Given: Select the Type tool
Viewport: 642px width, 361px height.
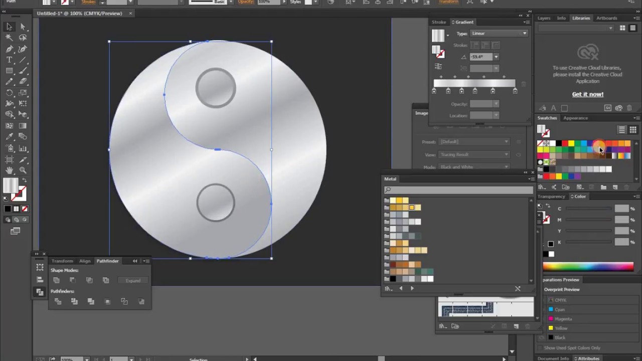Looking at the screenshot, I should [x=9, y=60].
